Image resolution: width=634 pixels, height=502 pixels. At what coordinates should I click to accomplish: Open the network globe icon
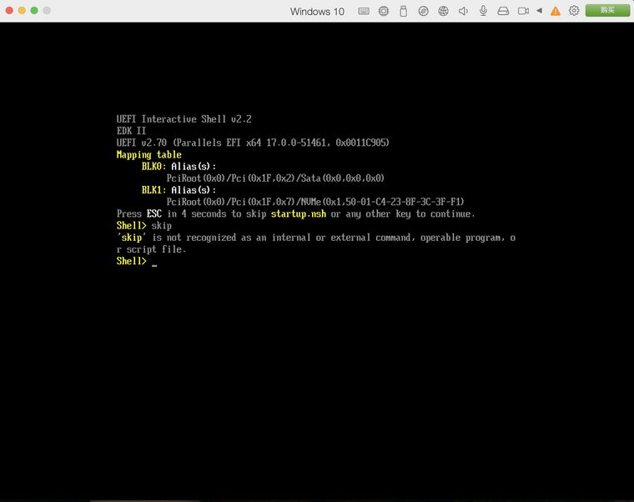(443, 11)
